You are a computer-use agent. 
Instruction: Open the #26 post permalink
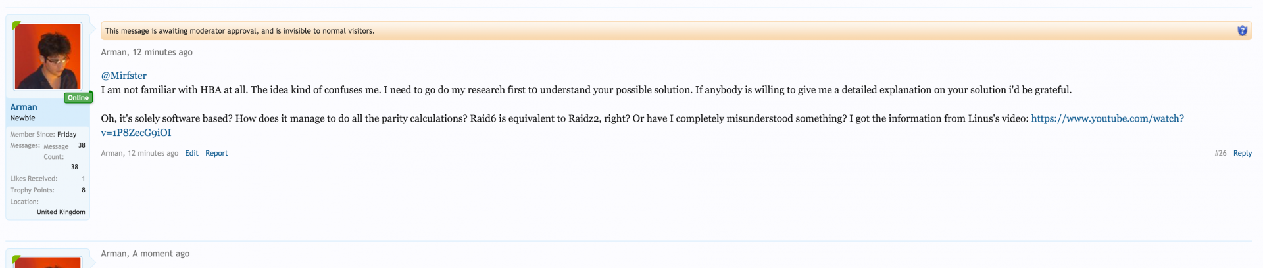(x=1220, y=153)
